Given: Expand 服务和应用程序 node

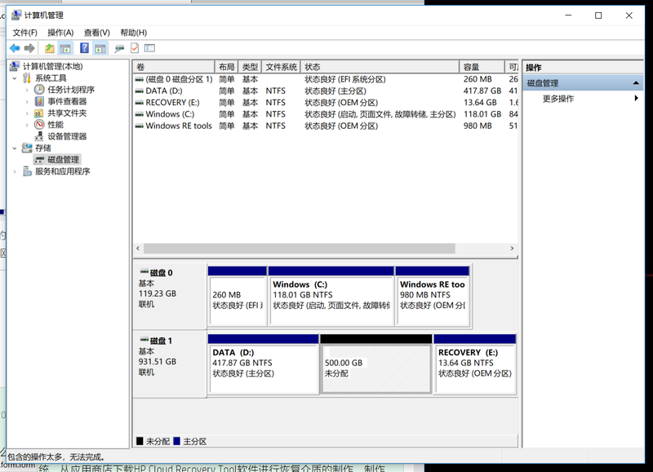Looking at the screenshot, I should click(x=15, y=172).
